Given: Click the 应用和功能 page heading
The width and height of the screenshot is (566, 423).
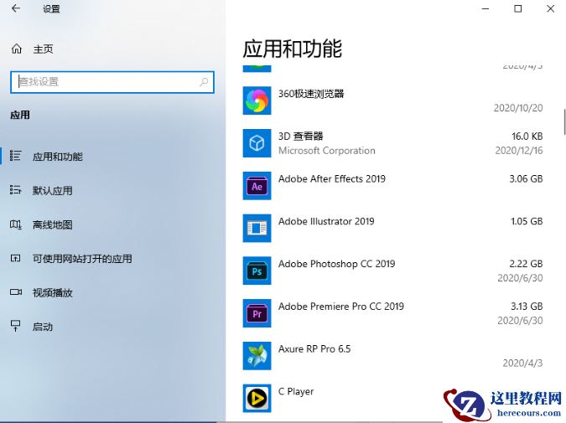Looking at the screenshot, I should 293,49.
